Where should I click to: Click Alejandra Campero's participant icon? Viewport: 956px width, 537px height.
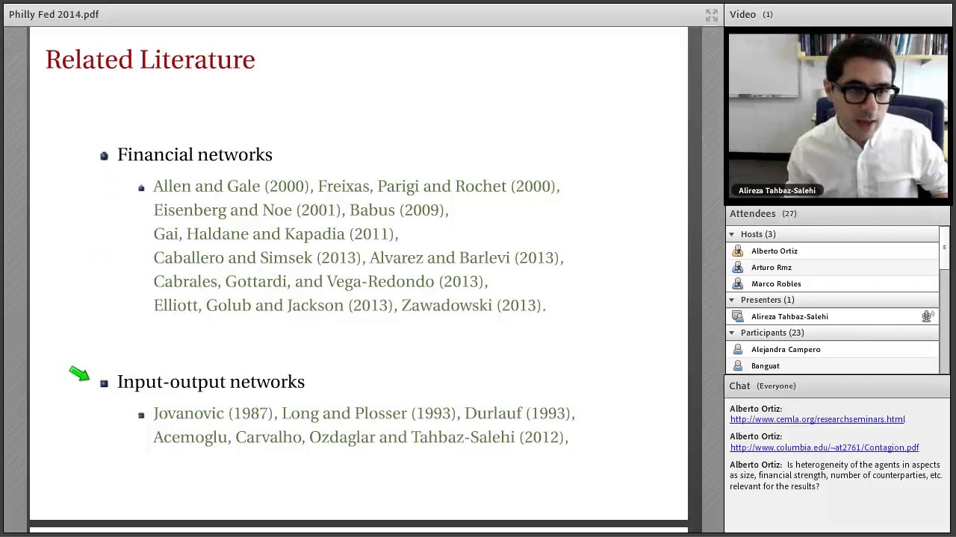pos(738,350)
